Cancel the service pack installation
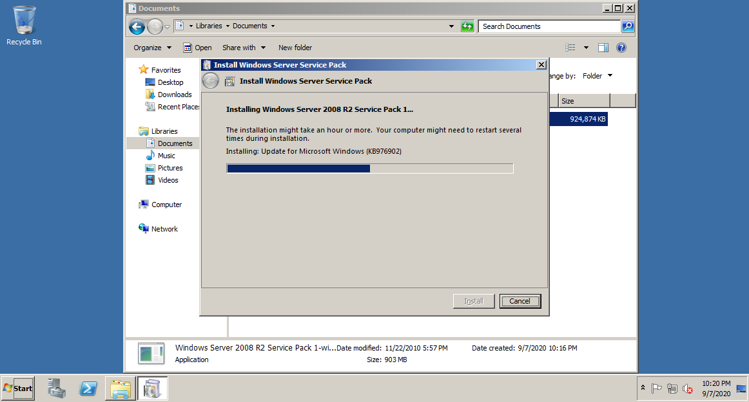Viewport: 749px width, 402px height. [520, 302]
